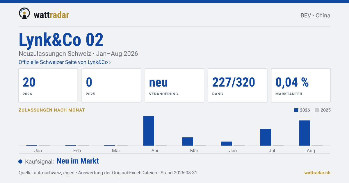Viewport: 349px width, 183px height.
Task: Click the 'Zulassungen nach Monat' chart title
Action: (52, 110)
